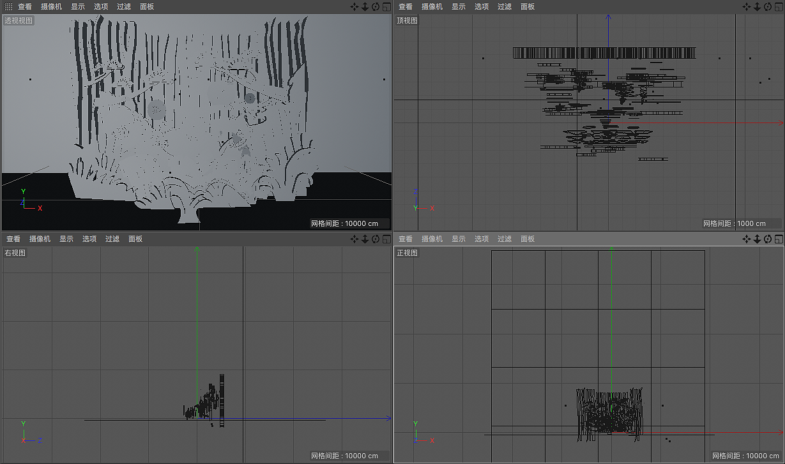Open 显示 menu in the right viewport
This screenshot has height=464, width=785.
tap(66, 239)
